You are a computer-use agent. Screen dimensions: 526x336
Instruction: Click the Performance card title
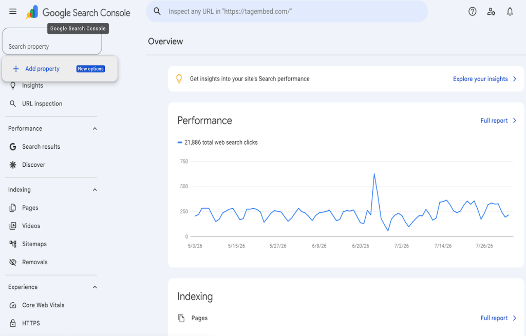tap(204, 121)
